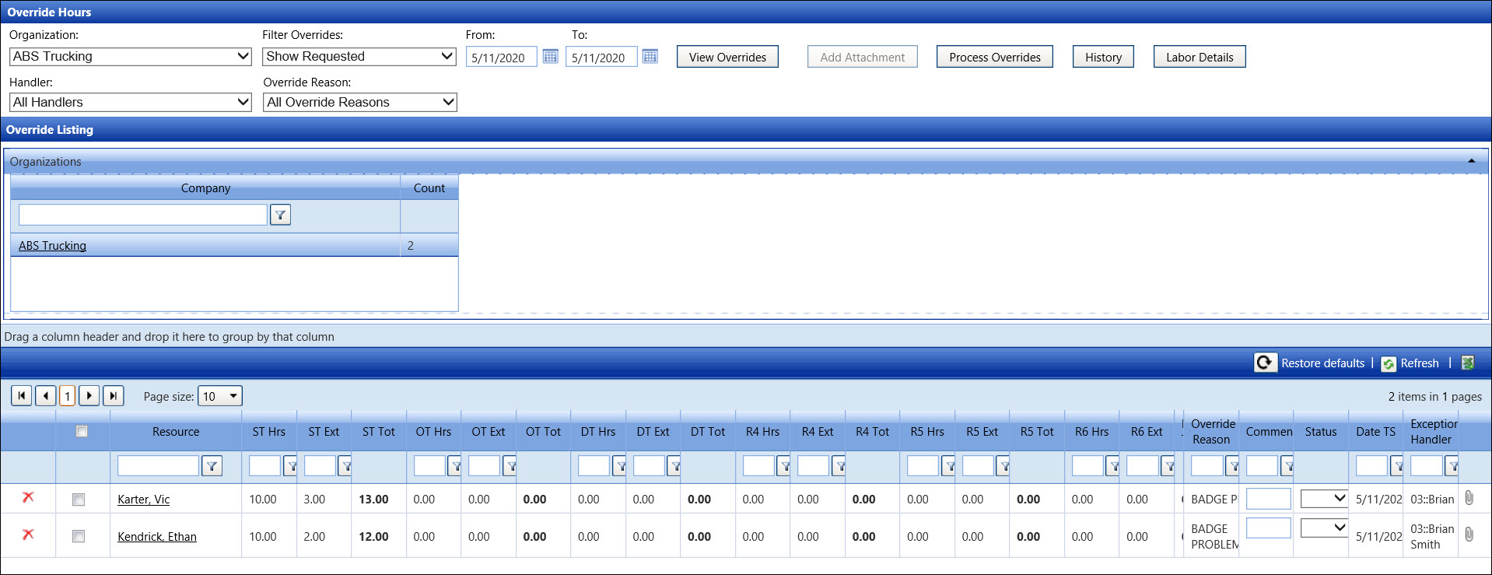Open the From date calendar picker
The width and height of the screenshot is (1492, 575).
(x=550, y=57)
